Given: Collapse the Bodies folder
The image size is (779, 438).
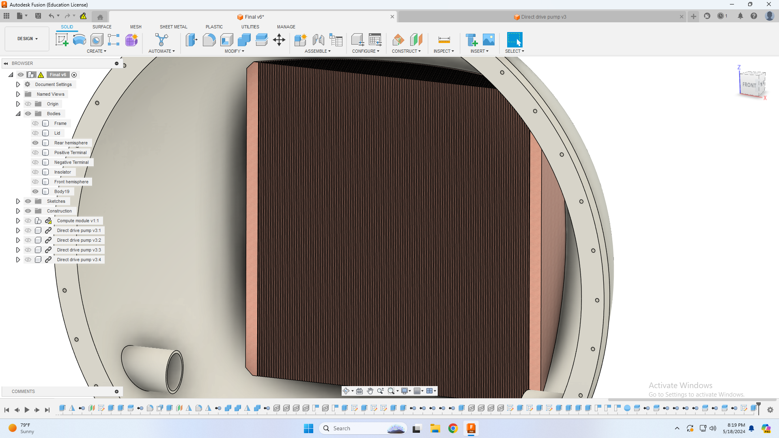Looking at the screenshot, I should pos(18,114).
